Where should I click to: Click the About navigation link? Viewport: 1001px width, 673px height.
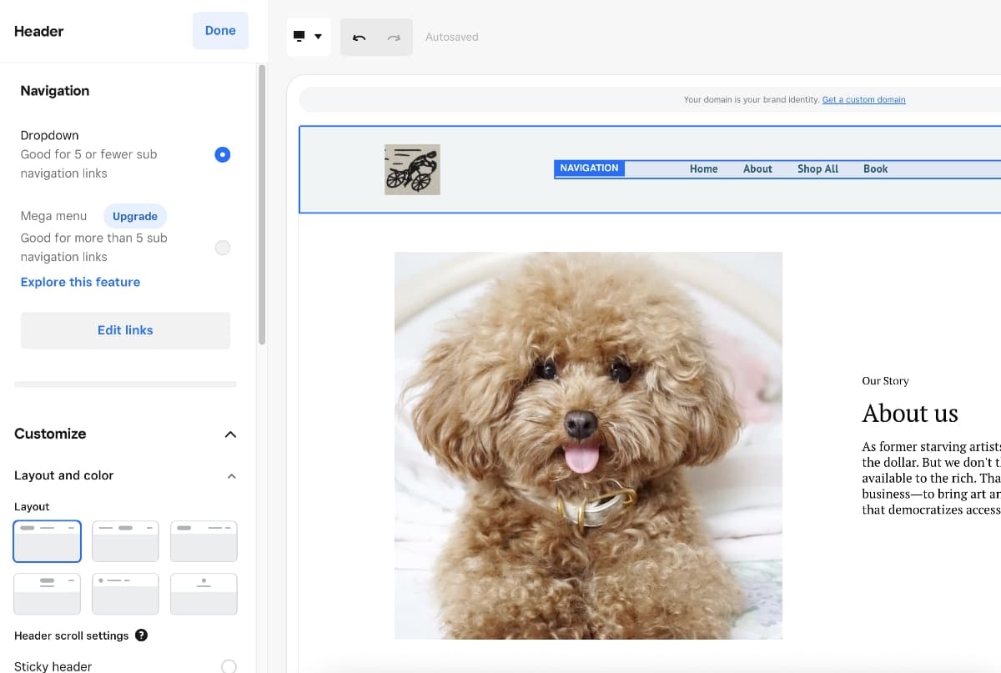[x=757, y=168]
